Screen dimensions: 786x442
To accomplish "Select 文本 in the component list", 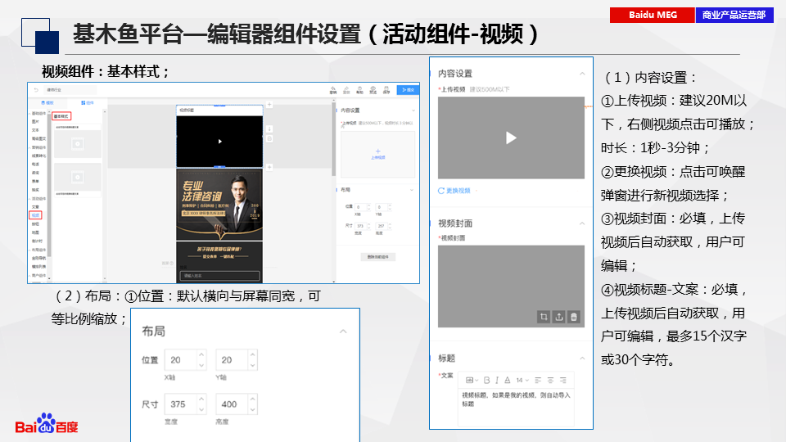I will click(x=35, y=130).
